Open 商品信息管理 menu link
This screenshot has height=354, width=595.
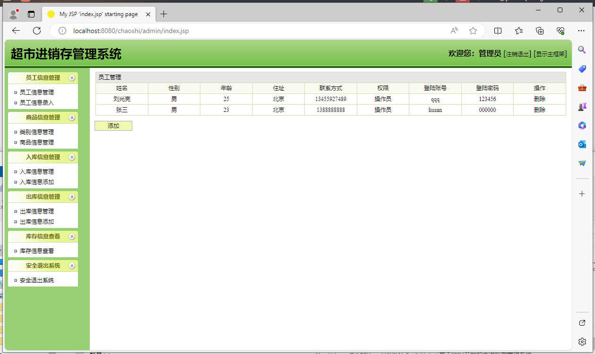37,143
